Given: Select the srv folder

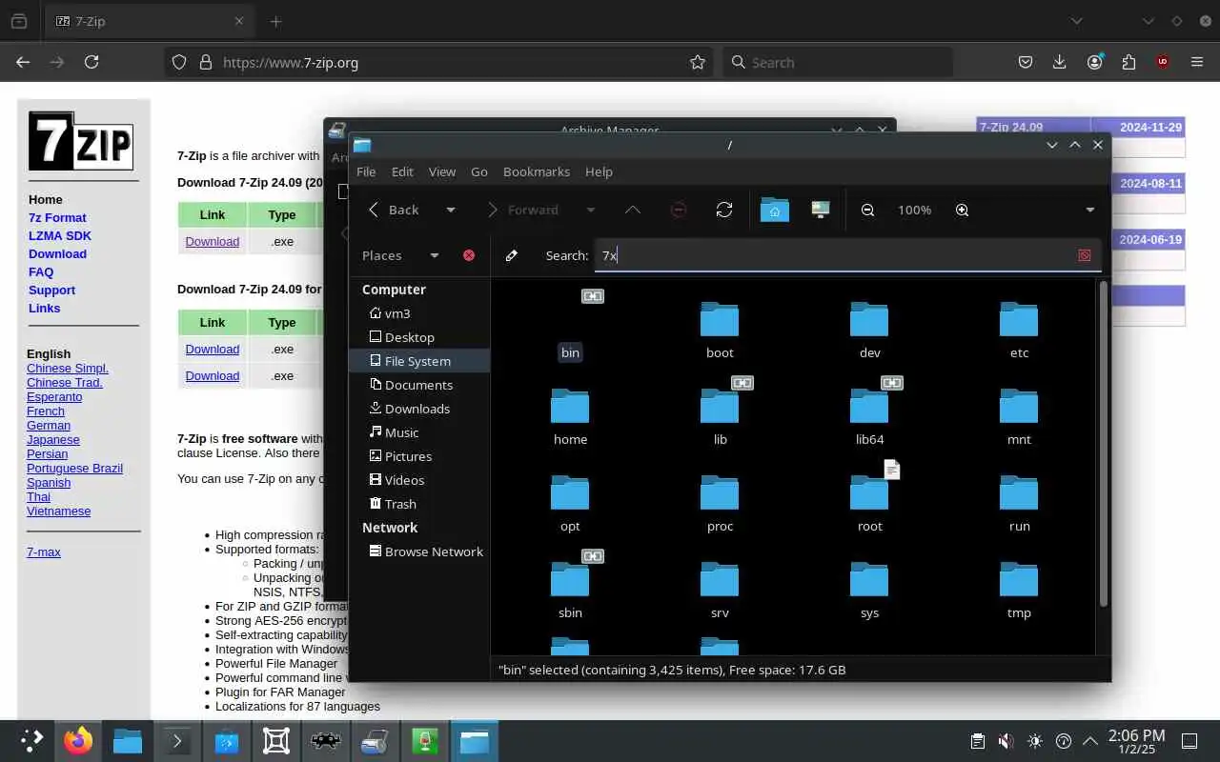Looking at the screenshot, I should click(720, 591).
